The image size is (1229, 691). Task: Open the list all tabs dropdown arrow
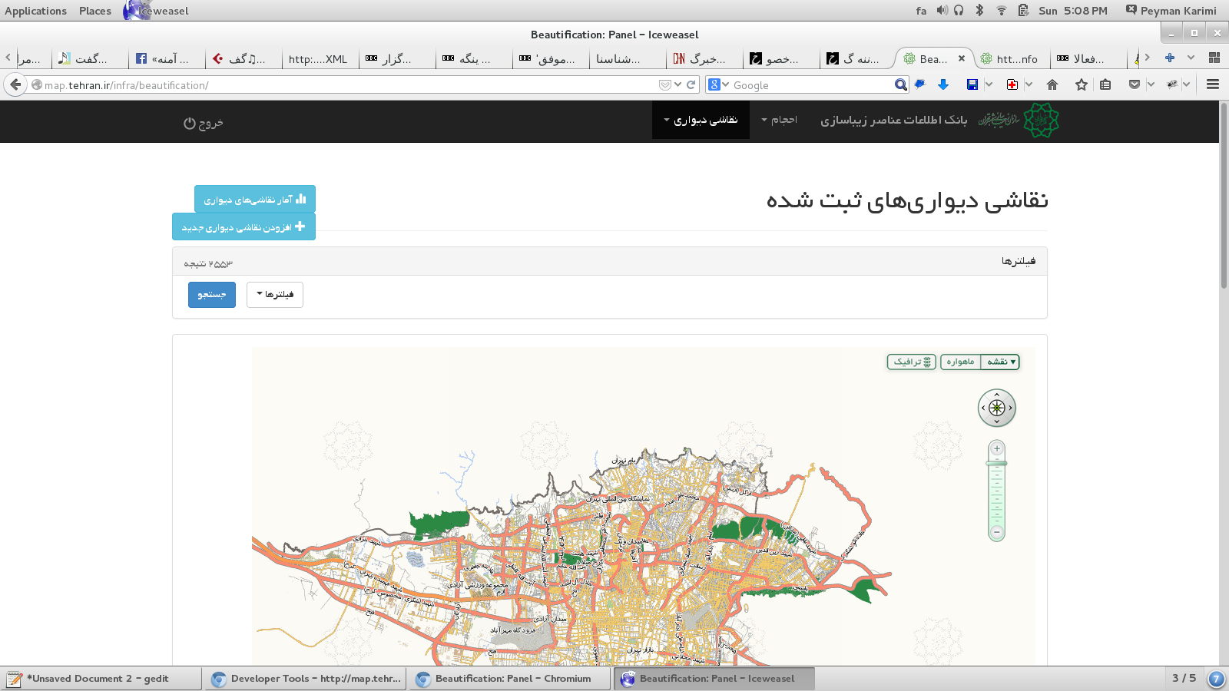click(1191, 58)
